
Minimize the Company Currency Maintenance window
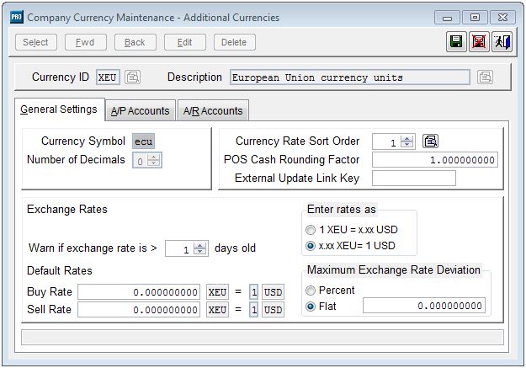(x=447, y=18)
